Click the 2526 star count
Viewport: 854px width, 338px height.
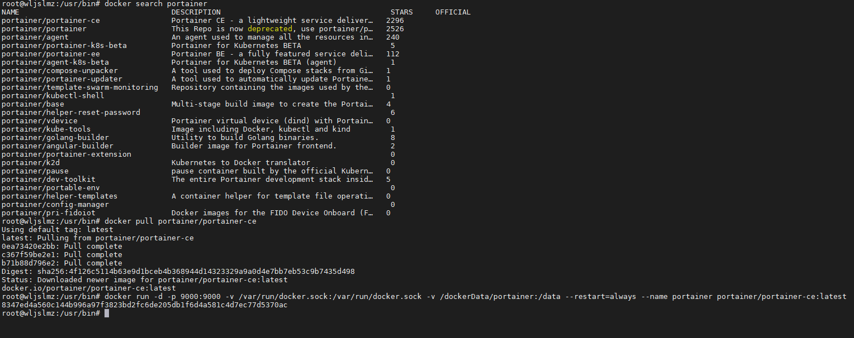(395, 28)
